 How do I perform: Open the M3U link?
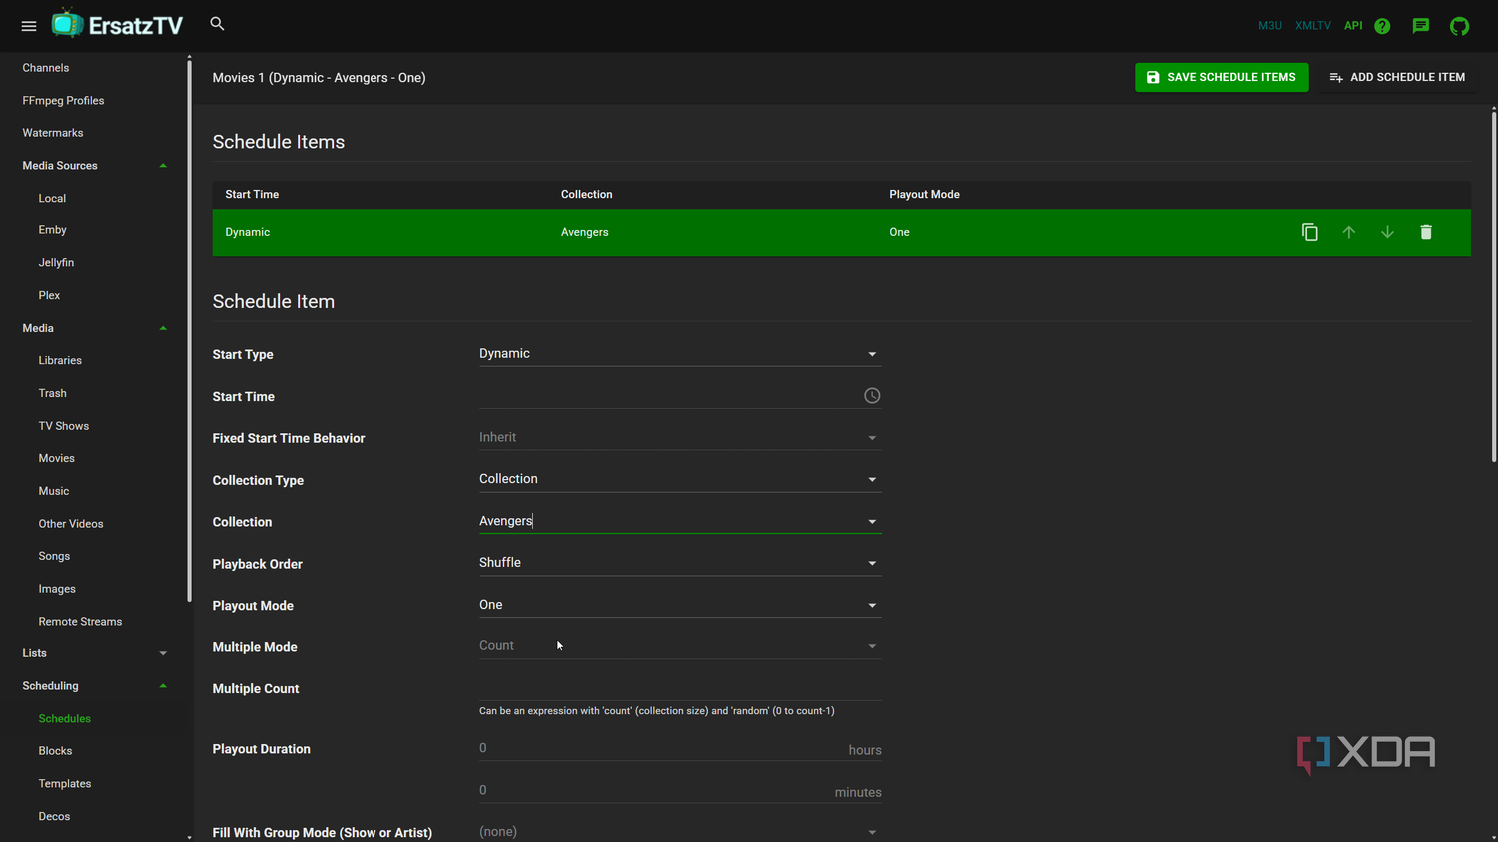tap(1270, 26)
